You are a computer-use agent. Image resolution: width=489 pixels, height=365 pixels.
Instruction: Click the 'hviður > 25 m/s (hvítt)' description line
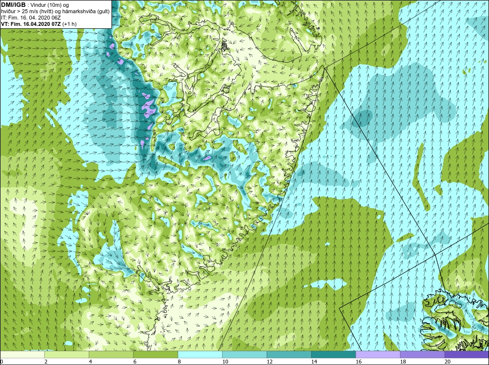pos(56,12)
